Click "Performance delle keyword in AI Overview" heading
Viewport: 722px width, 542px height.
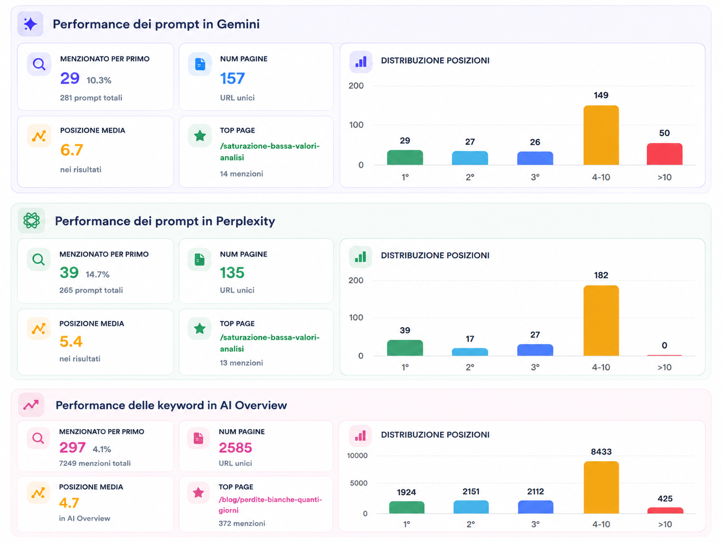coord(171,405)
